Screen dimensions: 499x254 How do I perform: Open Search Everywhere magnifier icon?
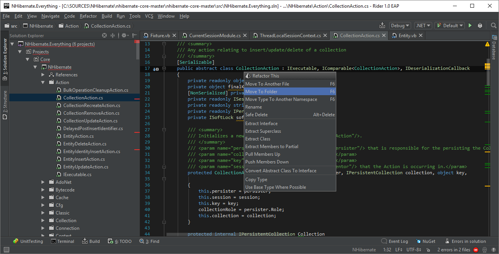coord(494,26)
